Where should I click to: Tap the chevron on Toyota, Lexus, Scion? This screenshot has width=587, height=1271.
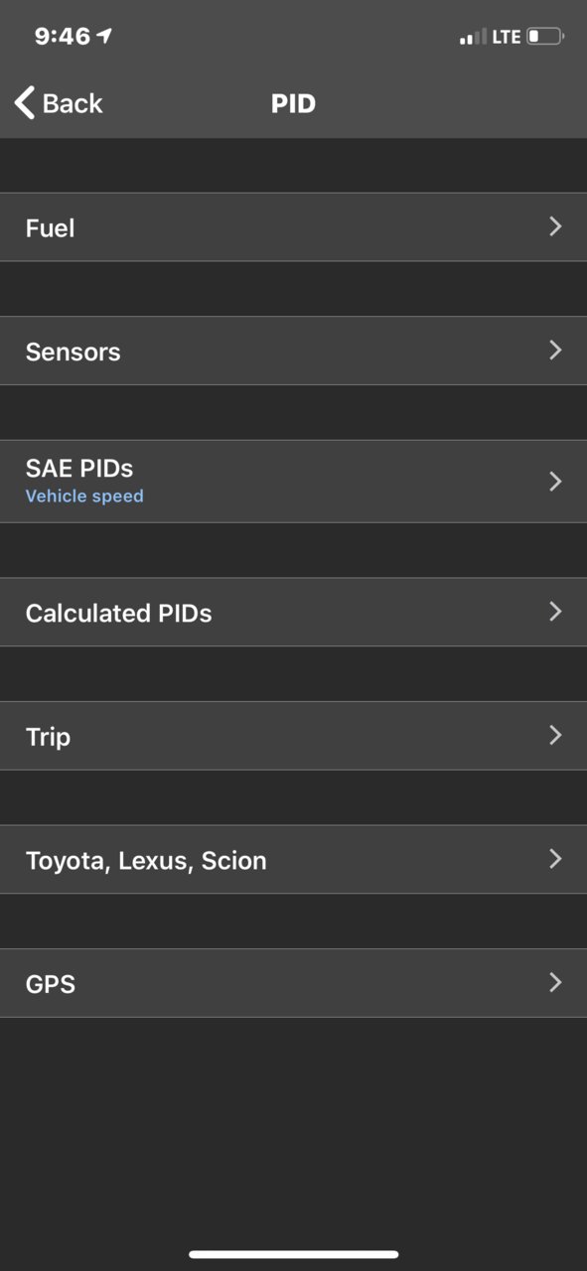556,858
